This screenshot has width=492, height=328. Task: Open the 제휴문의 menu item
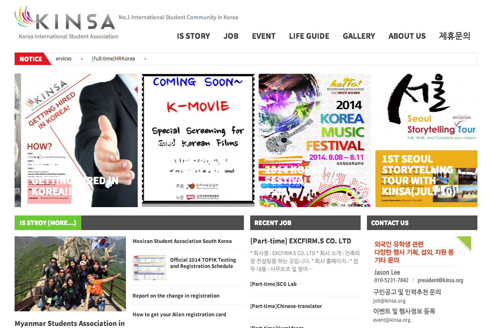coord(454,36)
